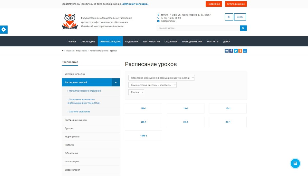Click the Facebook share icon
Screen dimensions: 308x176
point(231,50)
